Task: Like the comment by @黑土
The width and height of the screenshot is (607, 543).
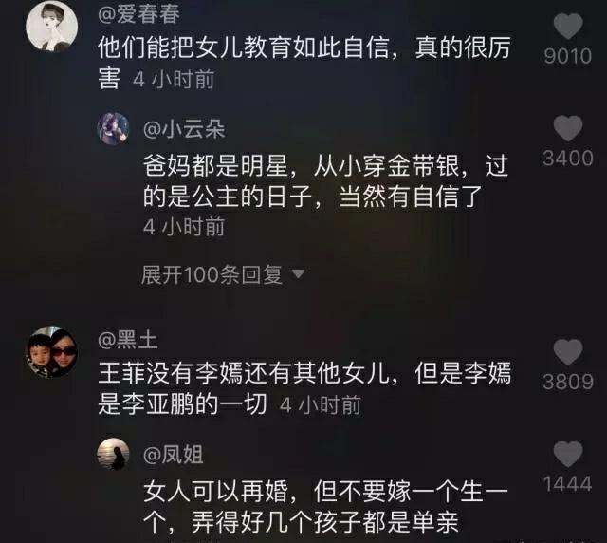Action: [568, 352]
